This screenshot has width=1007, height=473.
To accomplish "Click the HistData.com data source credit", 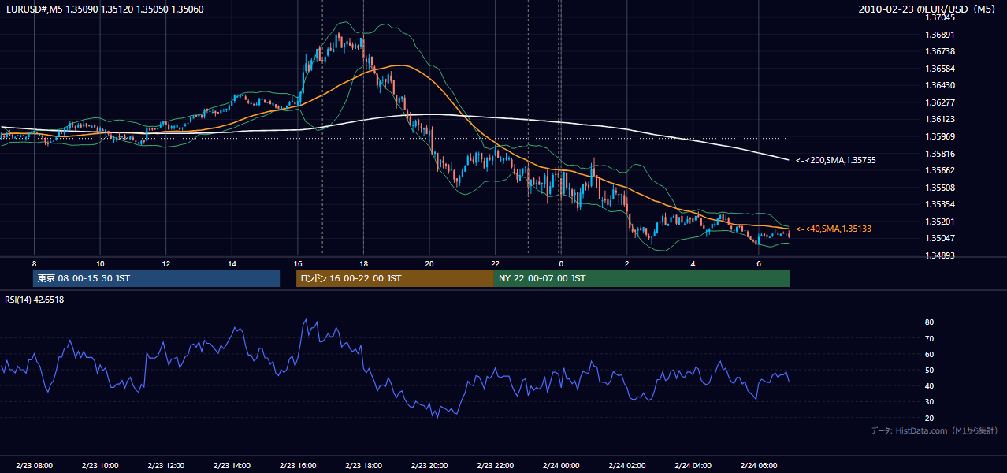I will point(935,430).
